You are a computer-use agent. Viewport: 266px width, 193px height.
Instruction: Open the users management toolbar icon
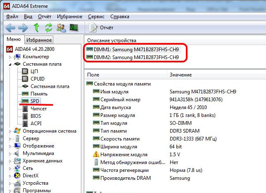click(x=61, y=28)
